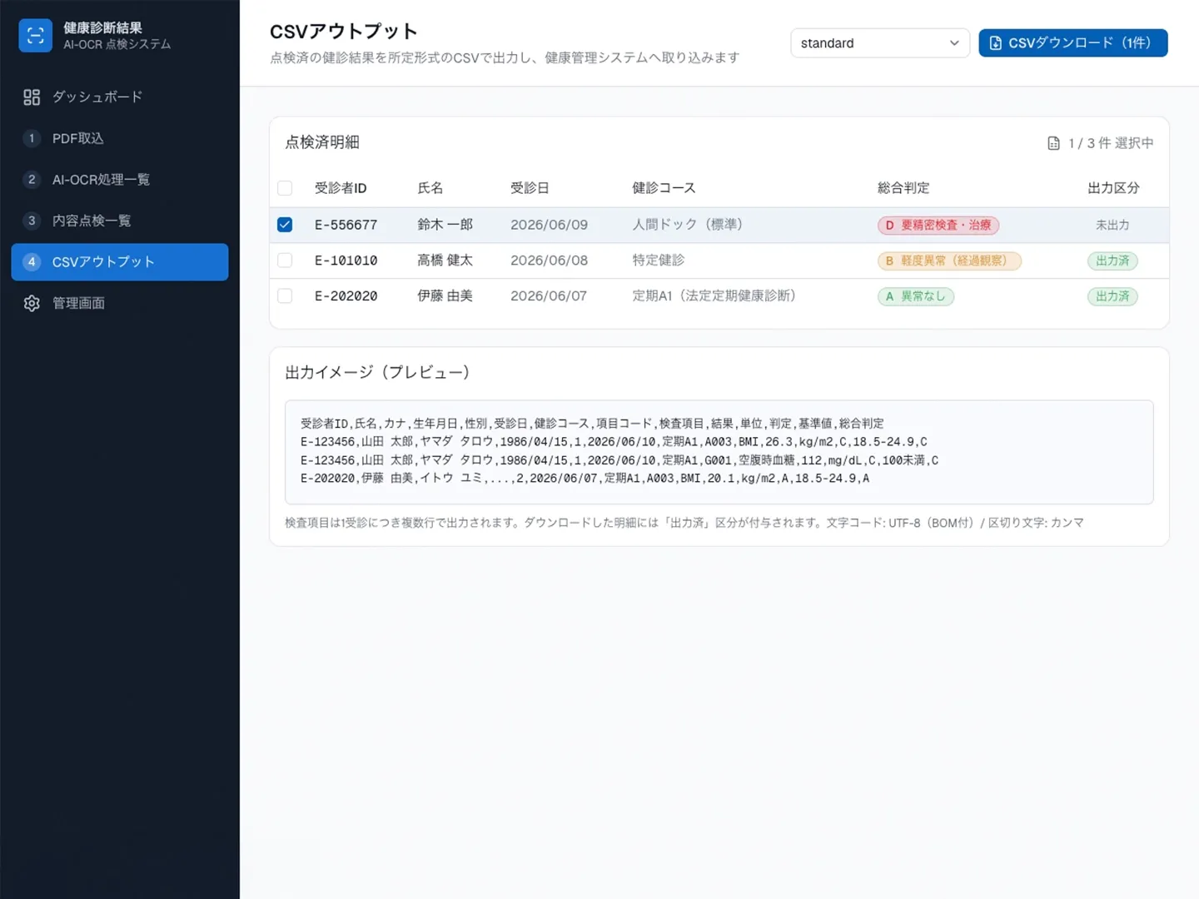Click the preview line containing G001,空腹時血糖
Screen dimensions: 1199x899
pyautogui.click(x=619, y=460)
